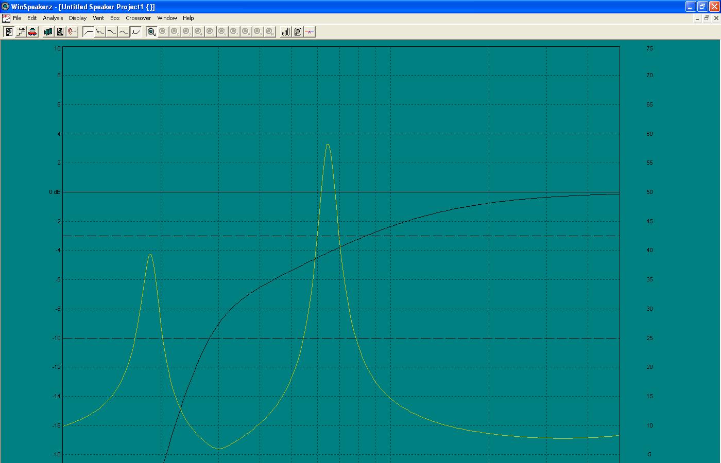Screen dimensions: 721x463
Task: Select the greyed driver number 1 button
Action: tap(163, 32)
